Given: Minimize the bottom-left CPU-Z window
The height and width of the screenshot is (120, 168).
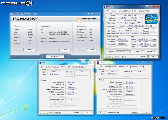Looking at the screenshot, I should tap(81, 62).
